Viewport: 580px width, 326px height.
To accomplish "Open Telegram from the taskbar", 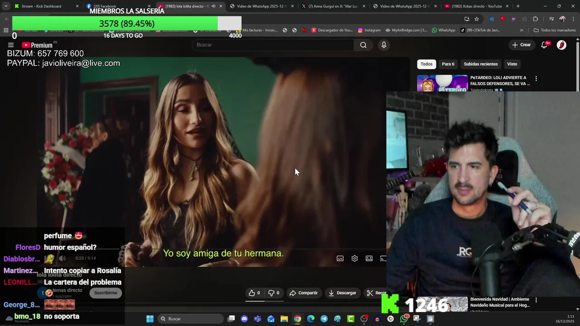I will 324,319.
